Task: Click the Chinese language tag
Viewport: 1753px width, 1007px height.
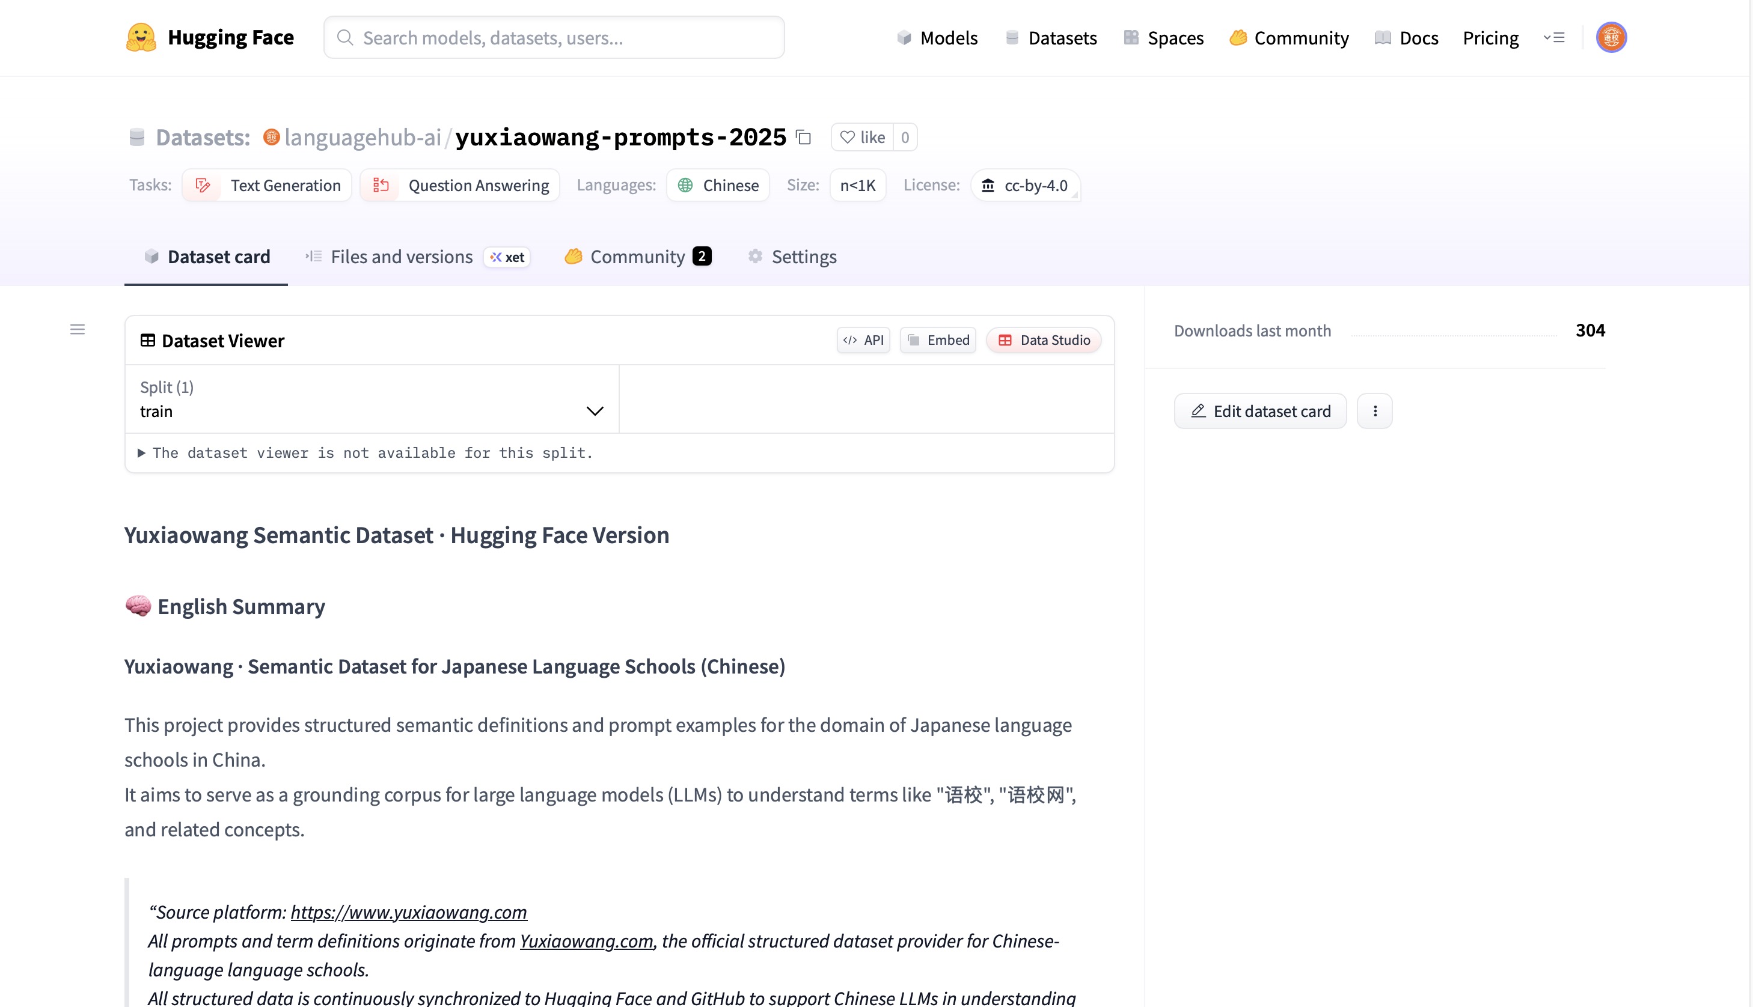Action: click(x=718, y=185)
